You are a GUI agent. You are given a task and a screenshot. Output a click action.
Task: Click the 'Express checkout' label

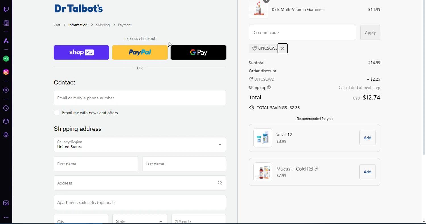coord(140,38)
